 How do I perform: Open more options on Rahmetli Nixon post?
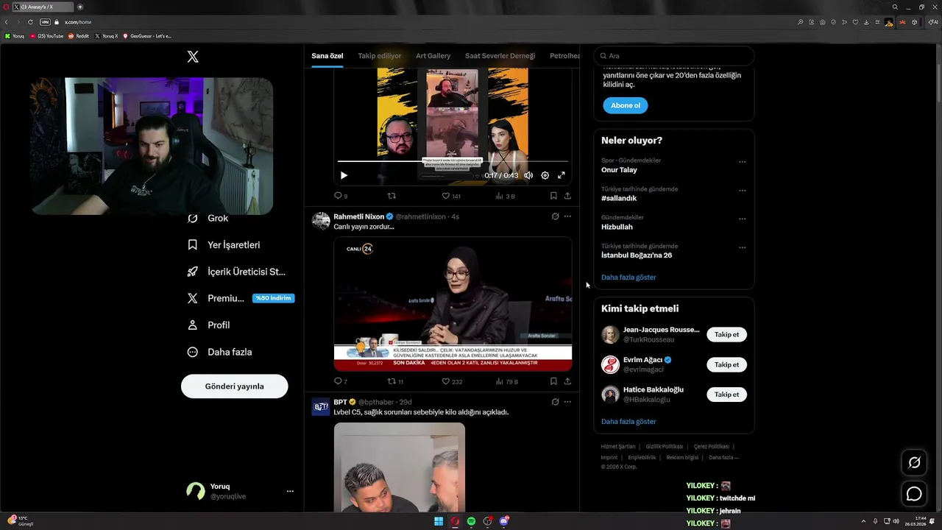567,216
